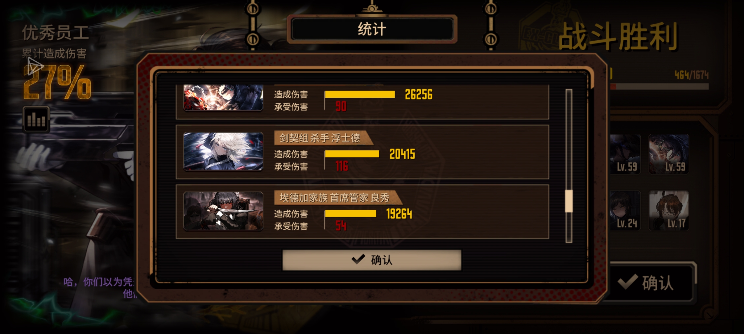Click the left Lv. 59 character card
The width and height of the screenshot is (744, 334).
(625, 154)
